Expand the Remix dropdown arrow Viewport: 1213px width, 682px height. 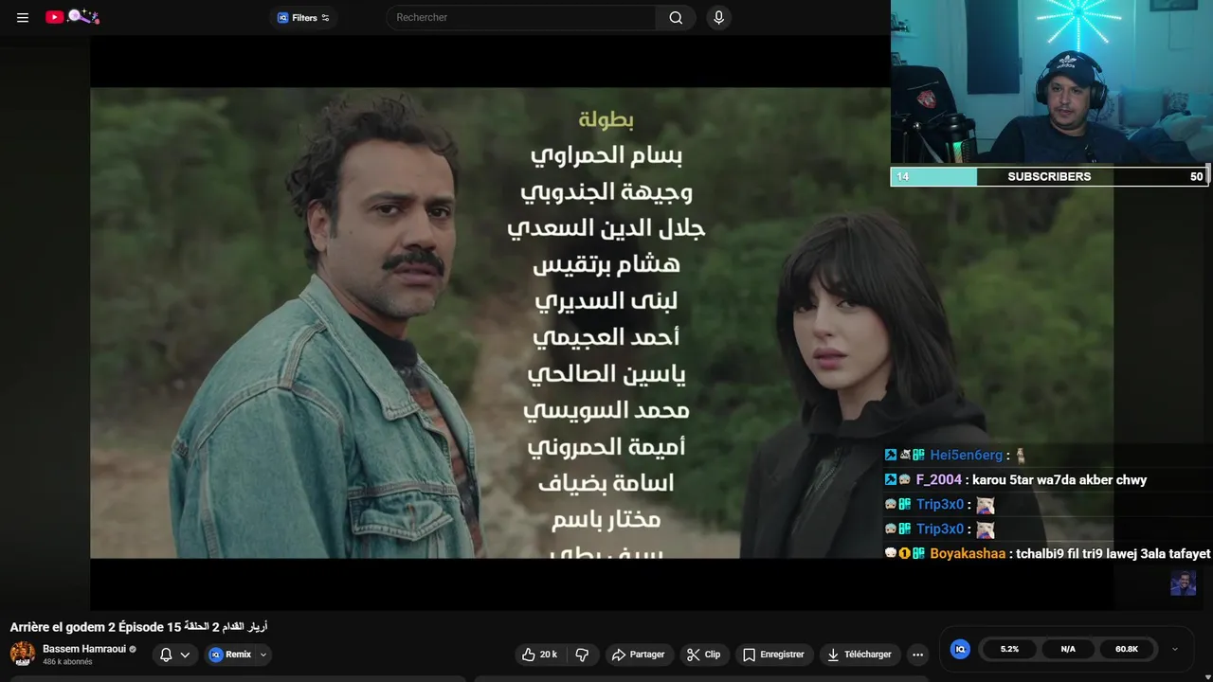tap(263, 655)
